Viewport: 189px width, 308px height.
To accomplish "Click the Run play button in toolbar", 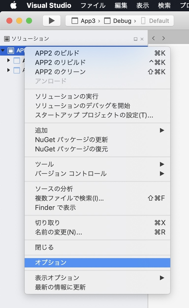I will (52, 21).
